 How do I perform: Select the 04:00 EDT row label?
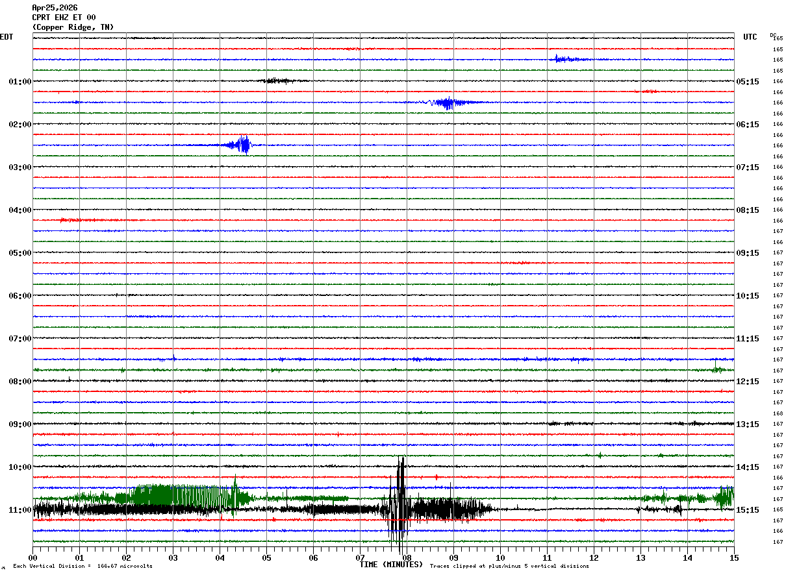(x=19, y=210)
